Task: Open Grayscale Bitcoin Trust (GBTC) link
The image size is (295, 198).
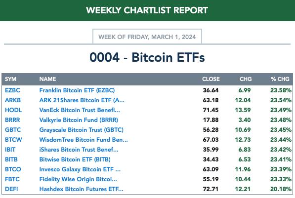Action: [x=82, y=130]
